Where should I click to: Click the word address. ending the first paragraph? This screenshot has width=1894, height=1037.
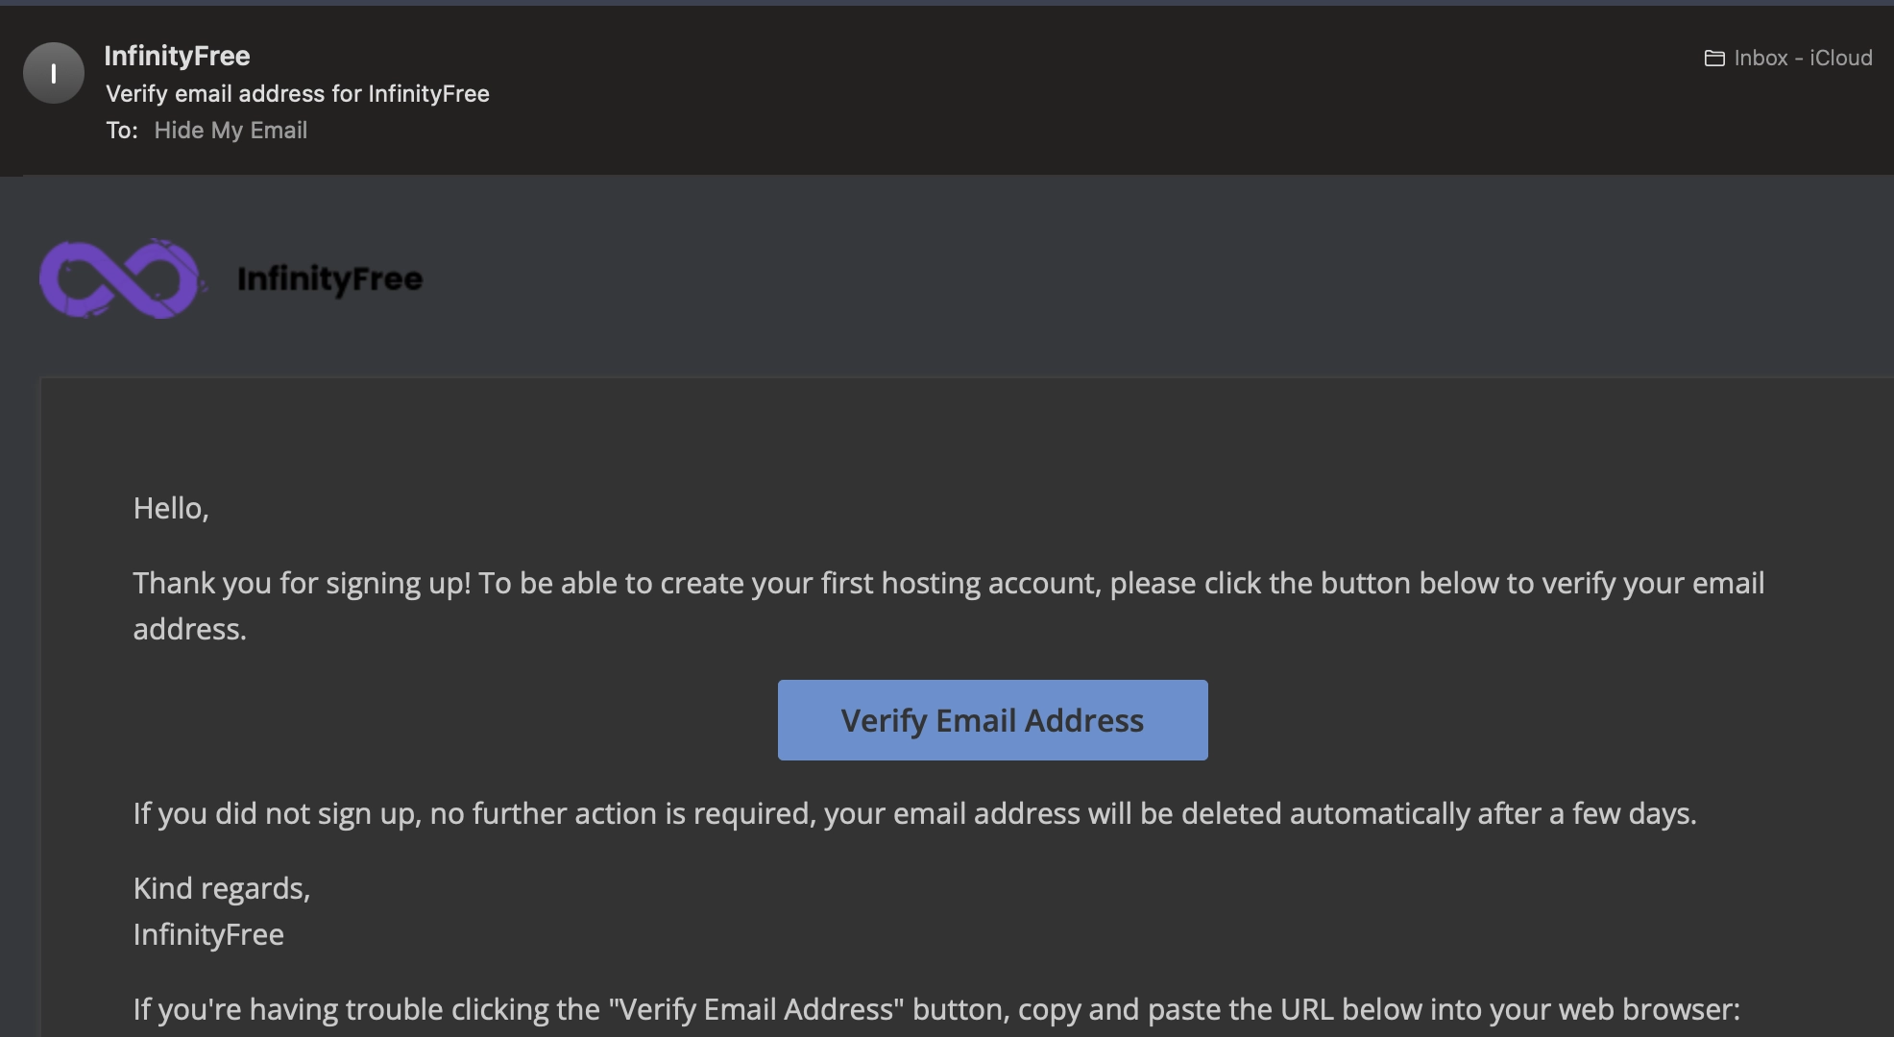coord(189,630)
